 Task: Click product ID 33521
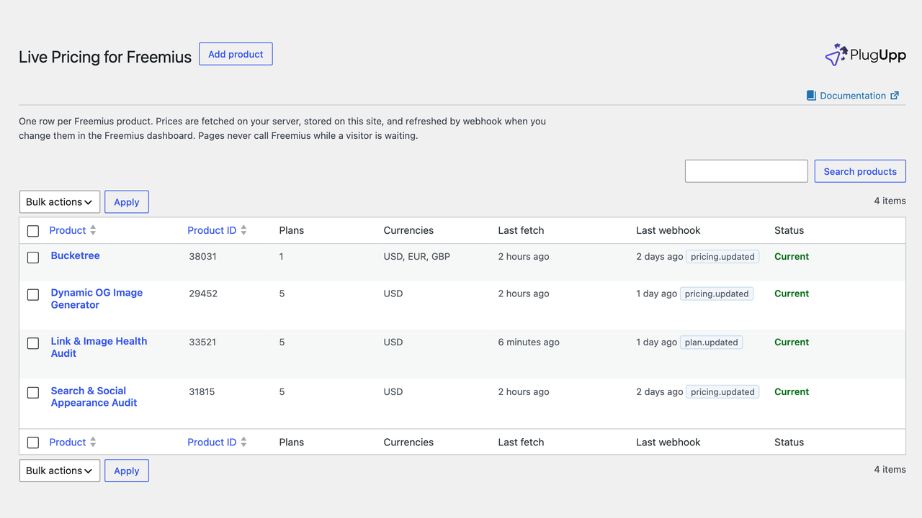(202, 342)
